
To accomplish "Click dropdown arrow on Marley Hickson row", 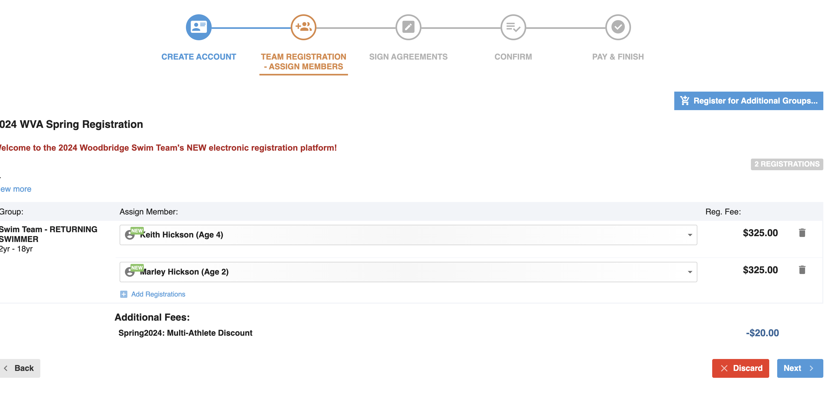I will [690, 272].
